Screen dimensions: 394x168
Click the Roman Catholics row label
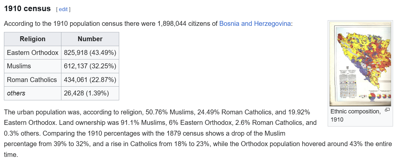32,79
